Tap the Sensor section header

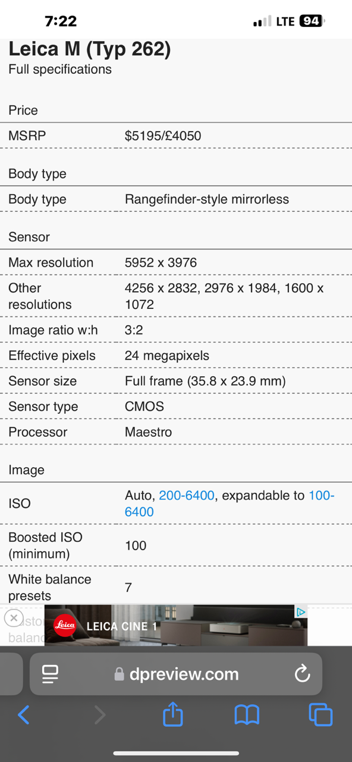[x=29, y=237]
